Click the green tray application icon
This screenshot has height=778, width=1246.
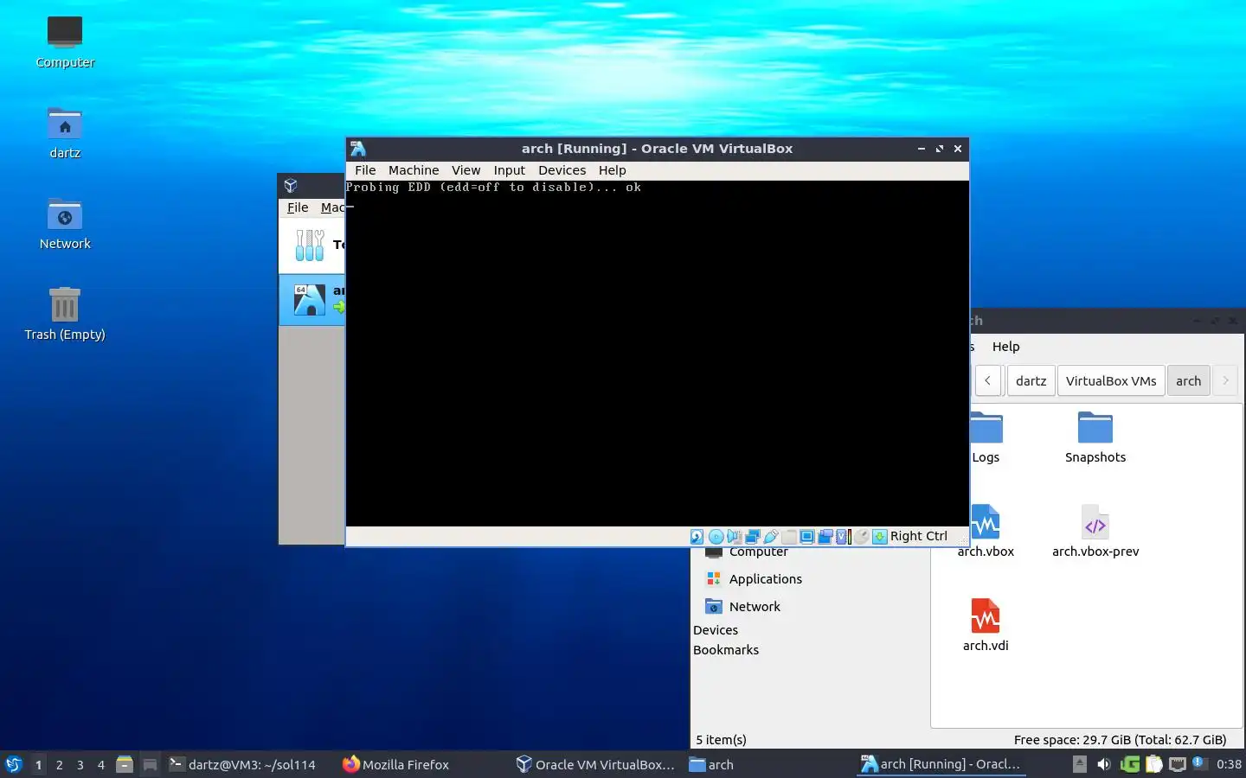pyautogui.click(x=1130, y=764)
